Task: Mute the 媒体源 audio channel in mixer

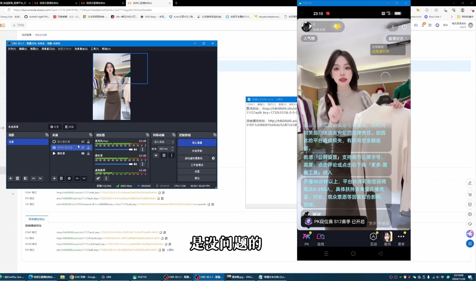Action: (x=135, y=164)
